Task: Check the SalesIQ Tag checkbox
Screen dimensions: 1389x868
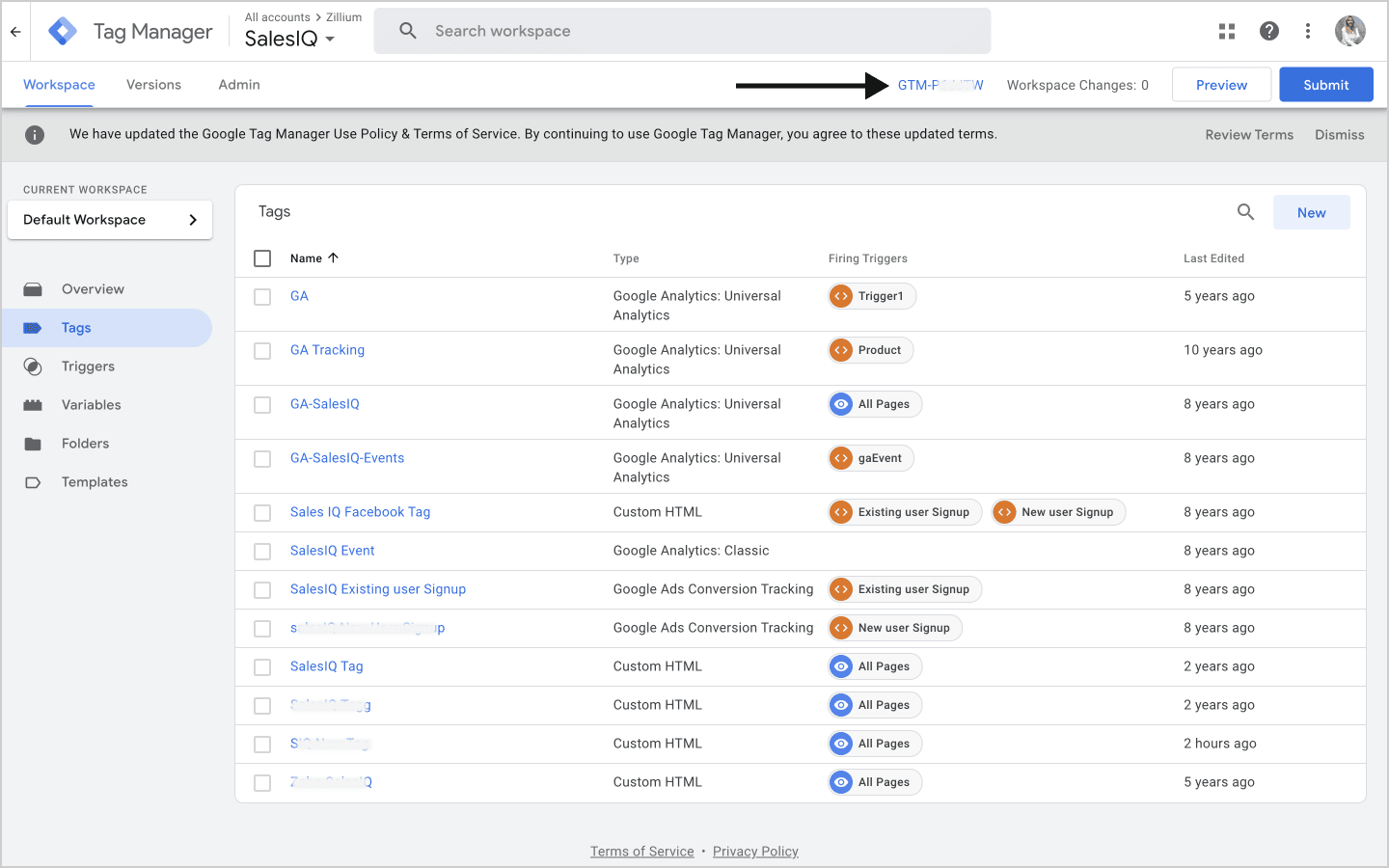Action: (x=262, y=667)
